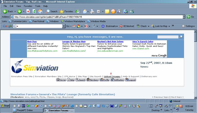Go to Home page icon in toolbar
The width and height of the screenshot is (197, 113).
pyautogui.click(x=40, y=11)
